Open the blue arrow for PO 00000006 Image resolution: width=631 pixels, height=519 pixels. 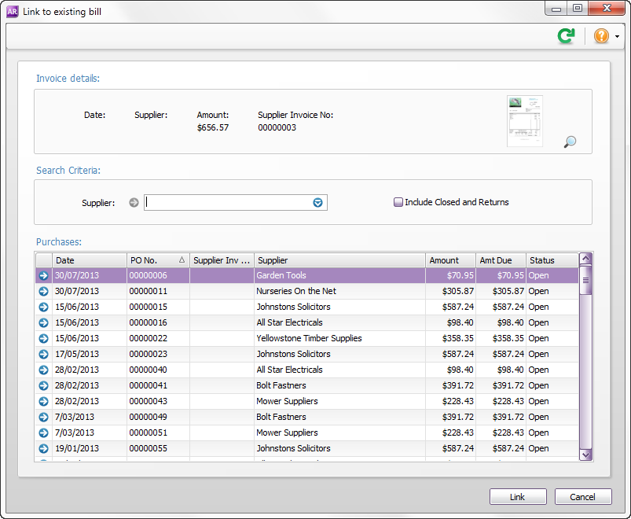pyautogui.click(x=44, y=276)
